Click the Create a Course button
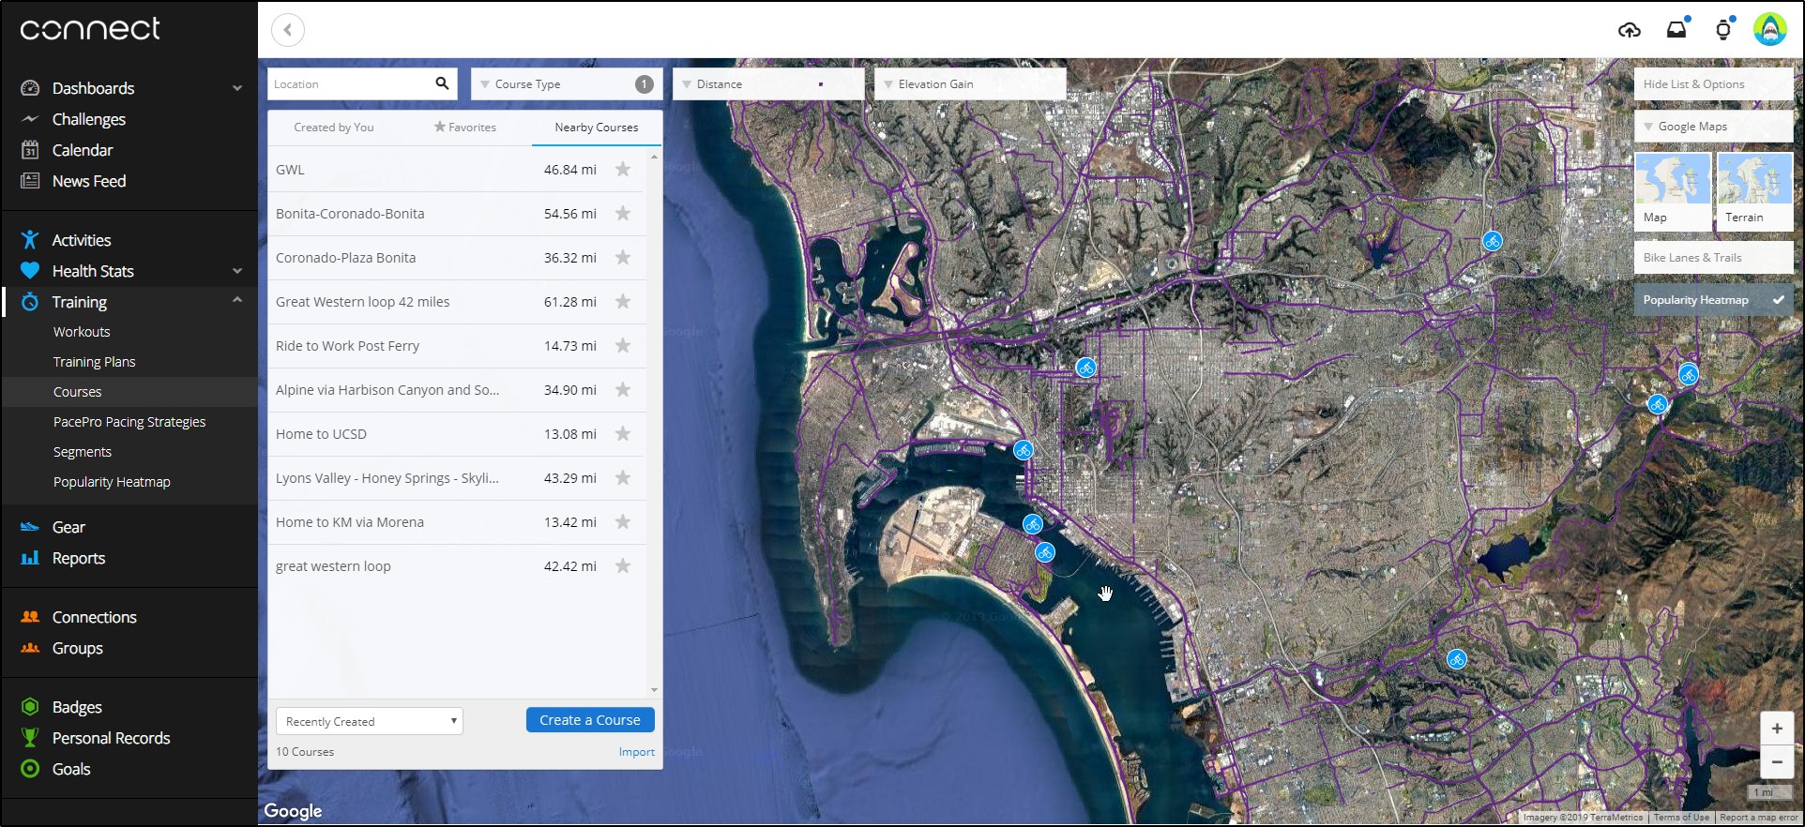This screenshot has width=1805, height=827. pos(590,720)
